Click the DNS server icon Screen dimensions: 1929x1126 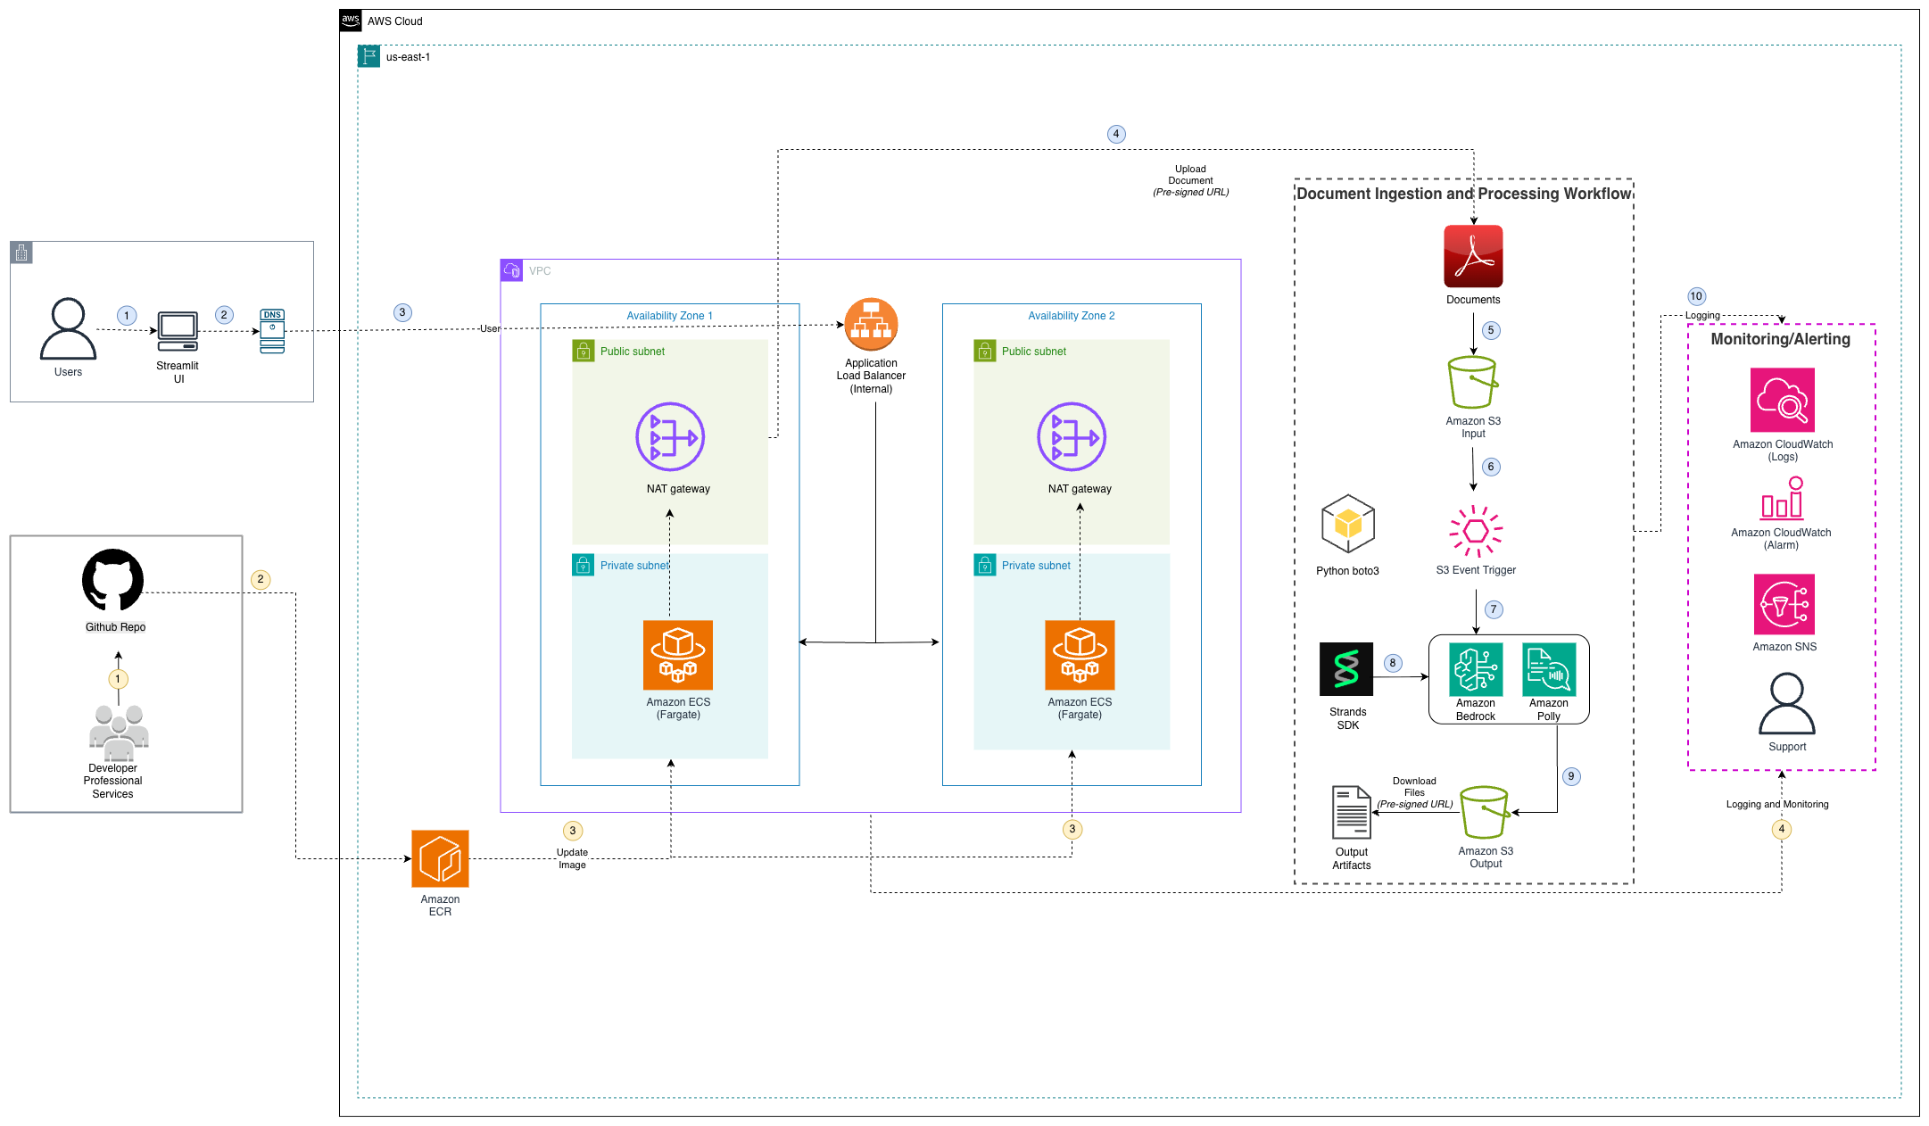(x=272, y=331)
